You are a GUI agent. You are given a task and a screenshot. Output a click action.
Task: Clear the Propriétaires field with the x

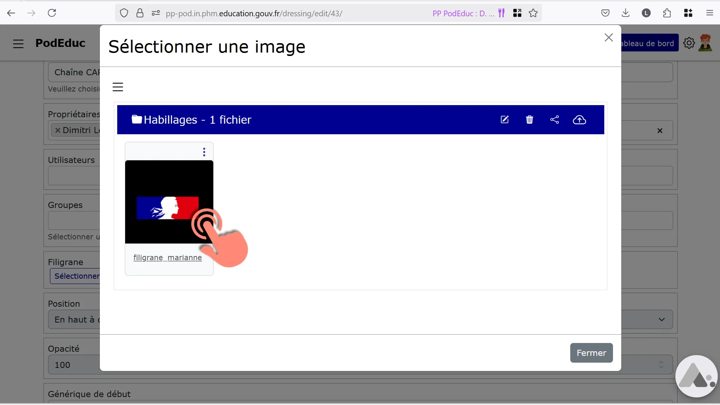click(x=660, y=130)
